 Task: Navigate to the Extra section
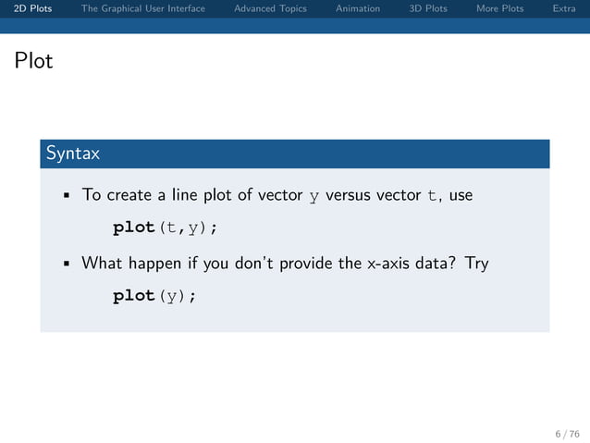click(x=564, y=8)
